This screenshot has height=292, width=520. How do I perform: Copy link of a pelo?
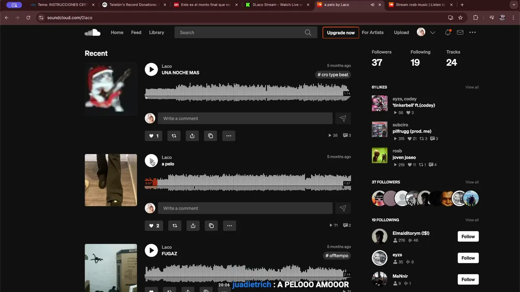(x=211, y=225)
